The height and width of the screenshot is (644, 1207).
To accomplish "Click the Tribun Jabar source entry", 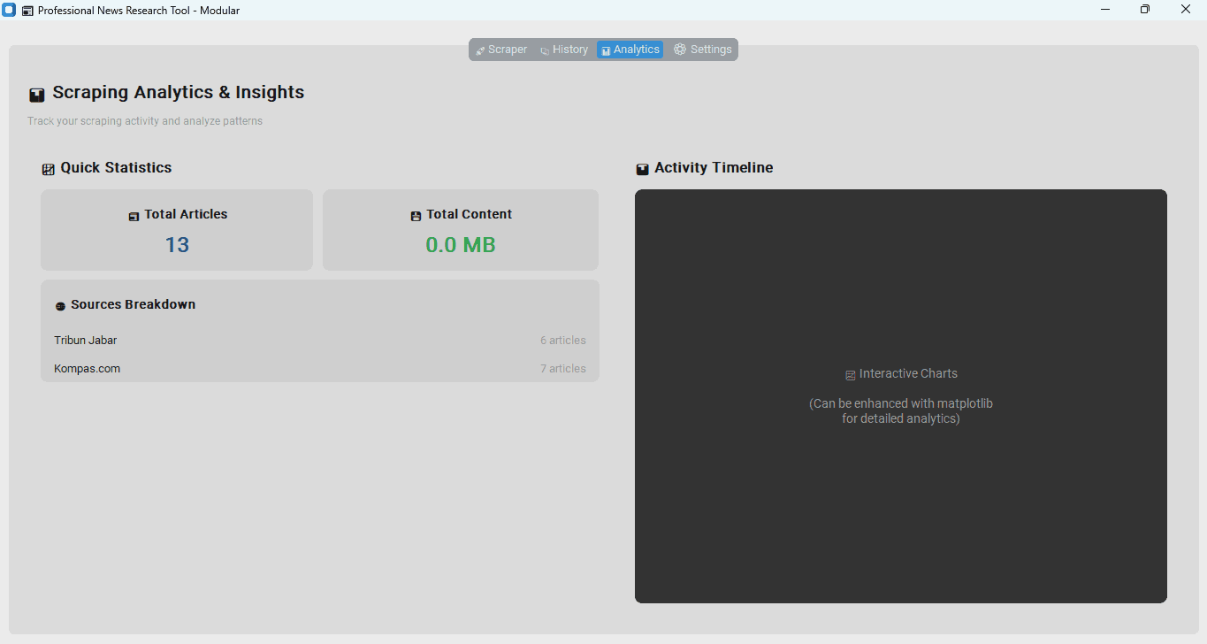I will tap(85, 340).
